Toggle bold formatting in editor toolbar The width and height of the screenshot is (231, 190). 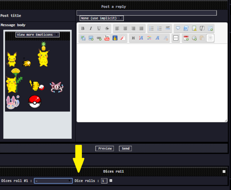pos(83,28)
